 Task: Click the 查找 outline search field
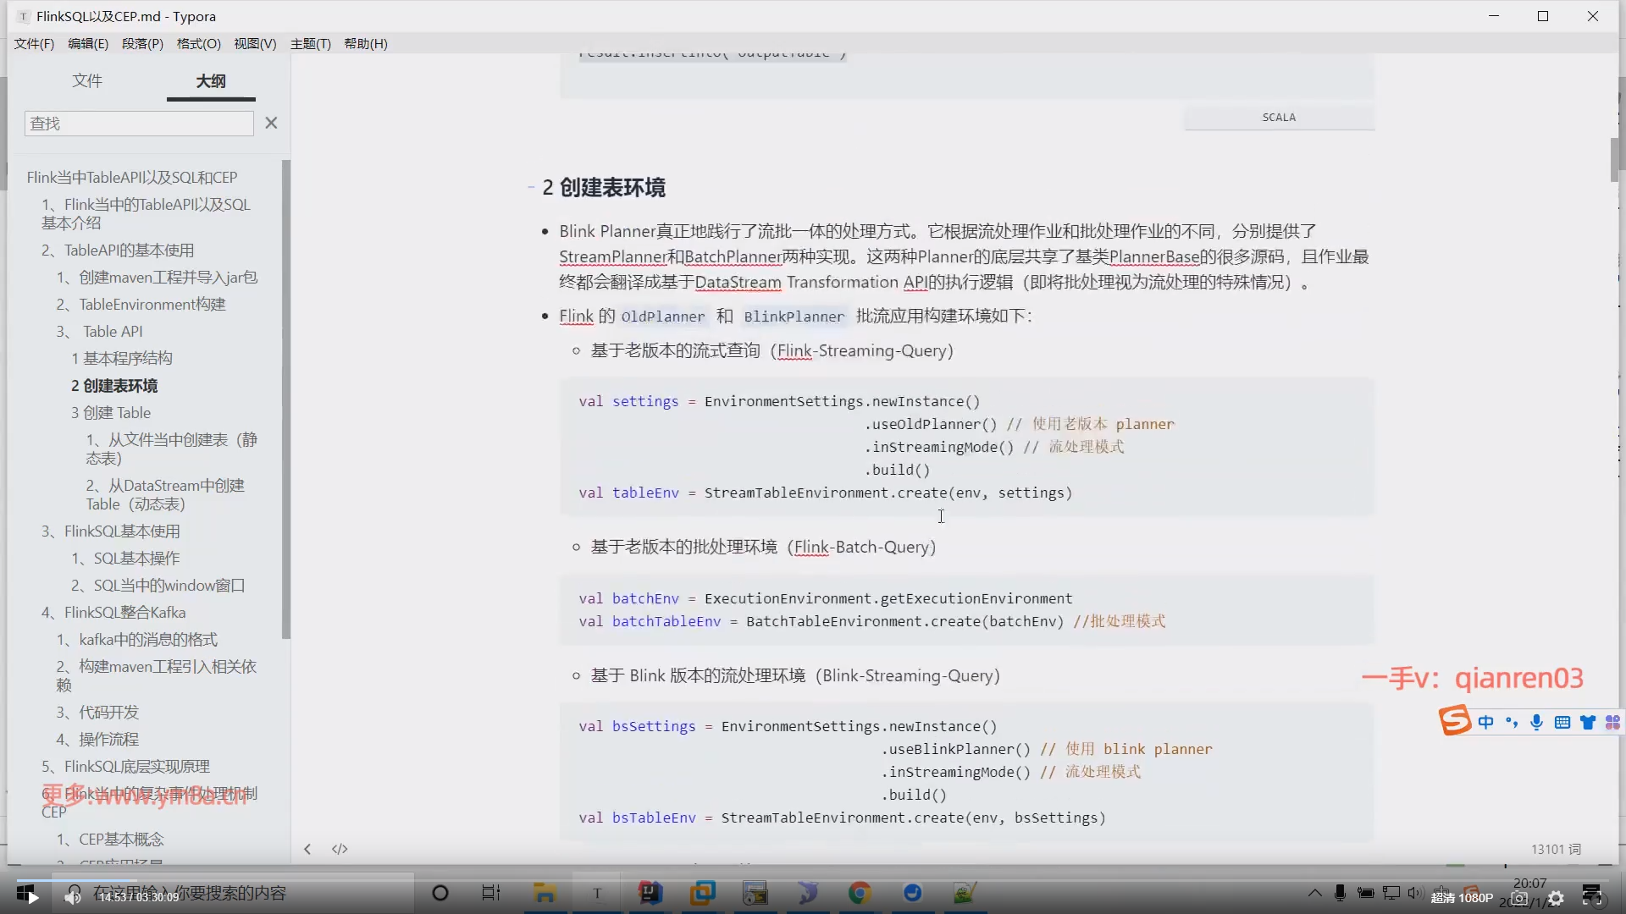click(x=139, y=124)
